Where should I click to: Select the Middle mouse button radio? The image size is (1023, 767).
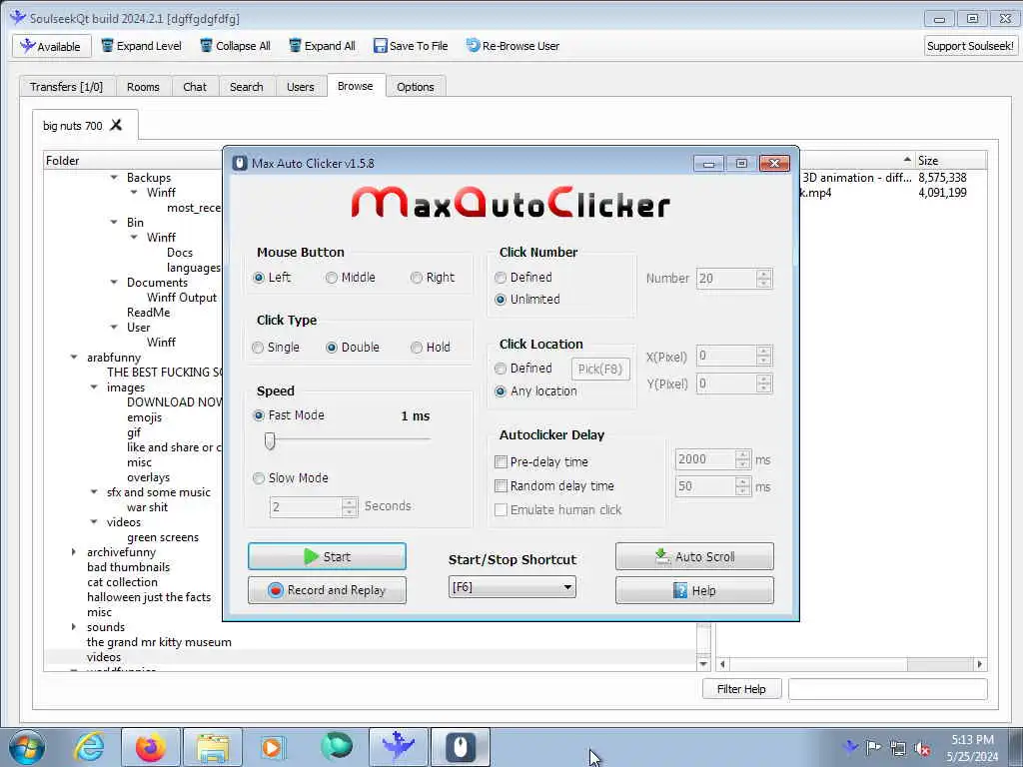coord(332,278)
